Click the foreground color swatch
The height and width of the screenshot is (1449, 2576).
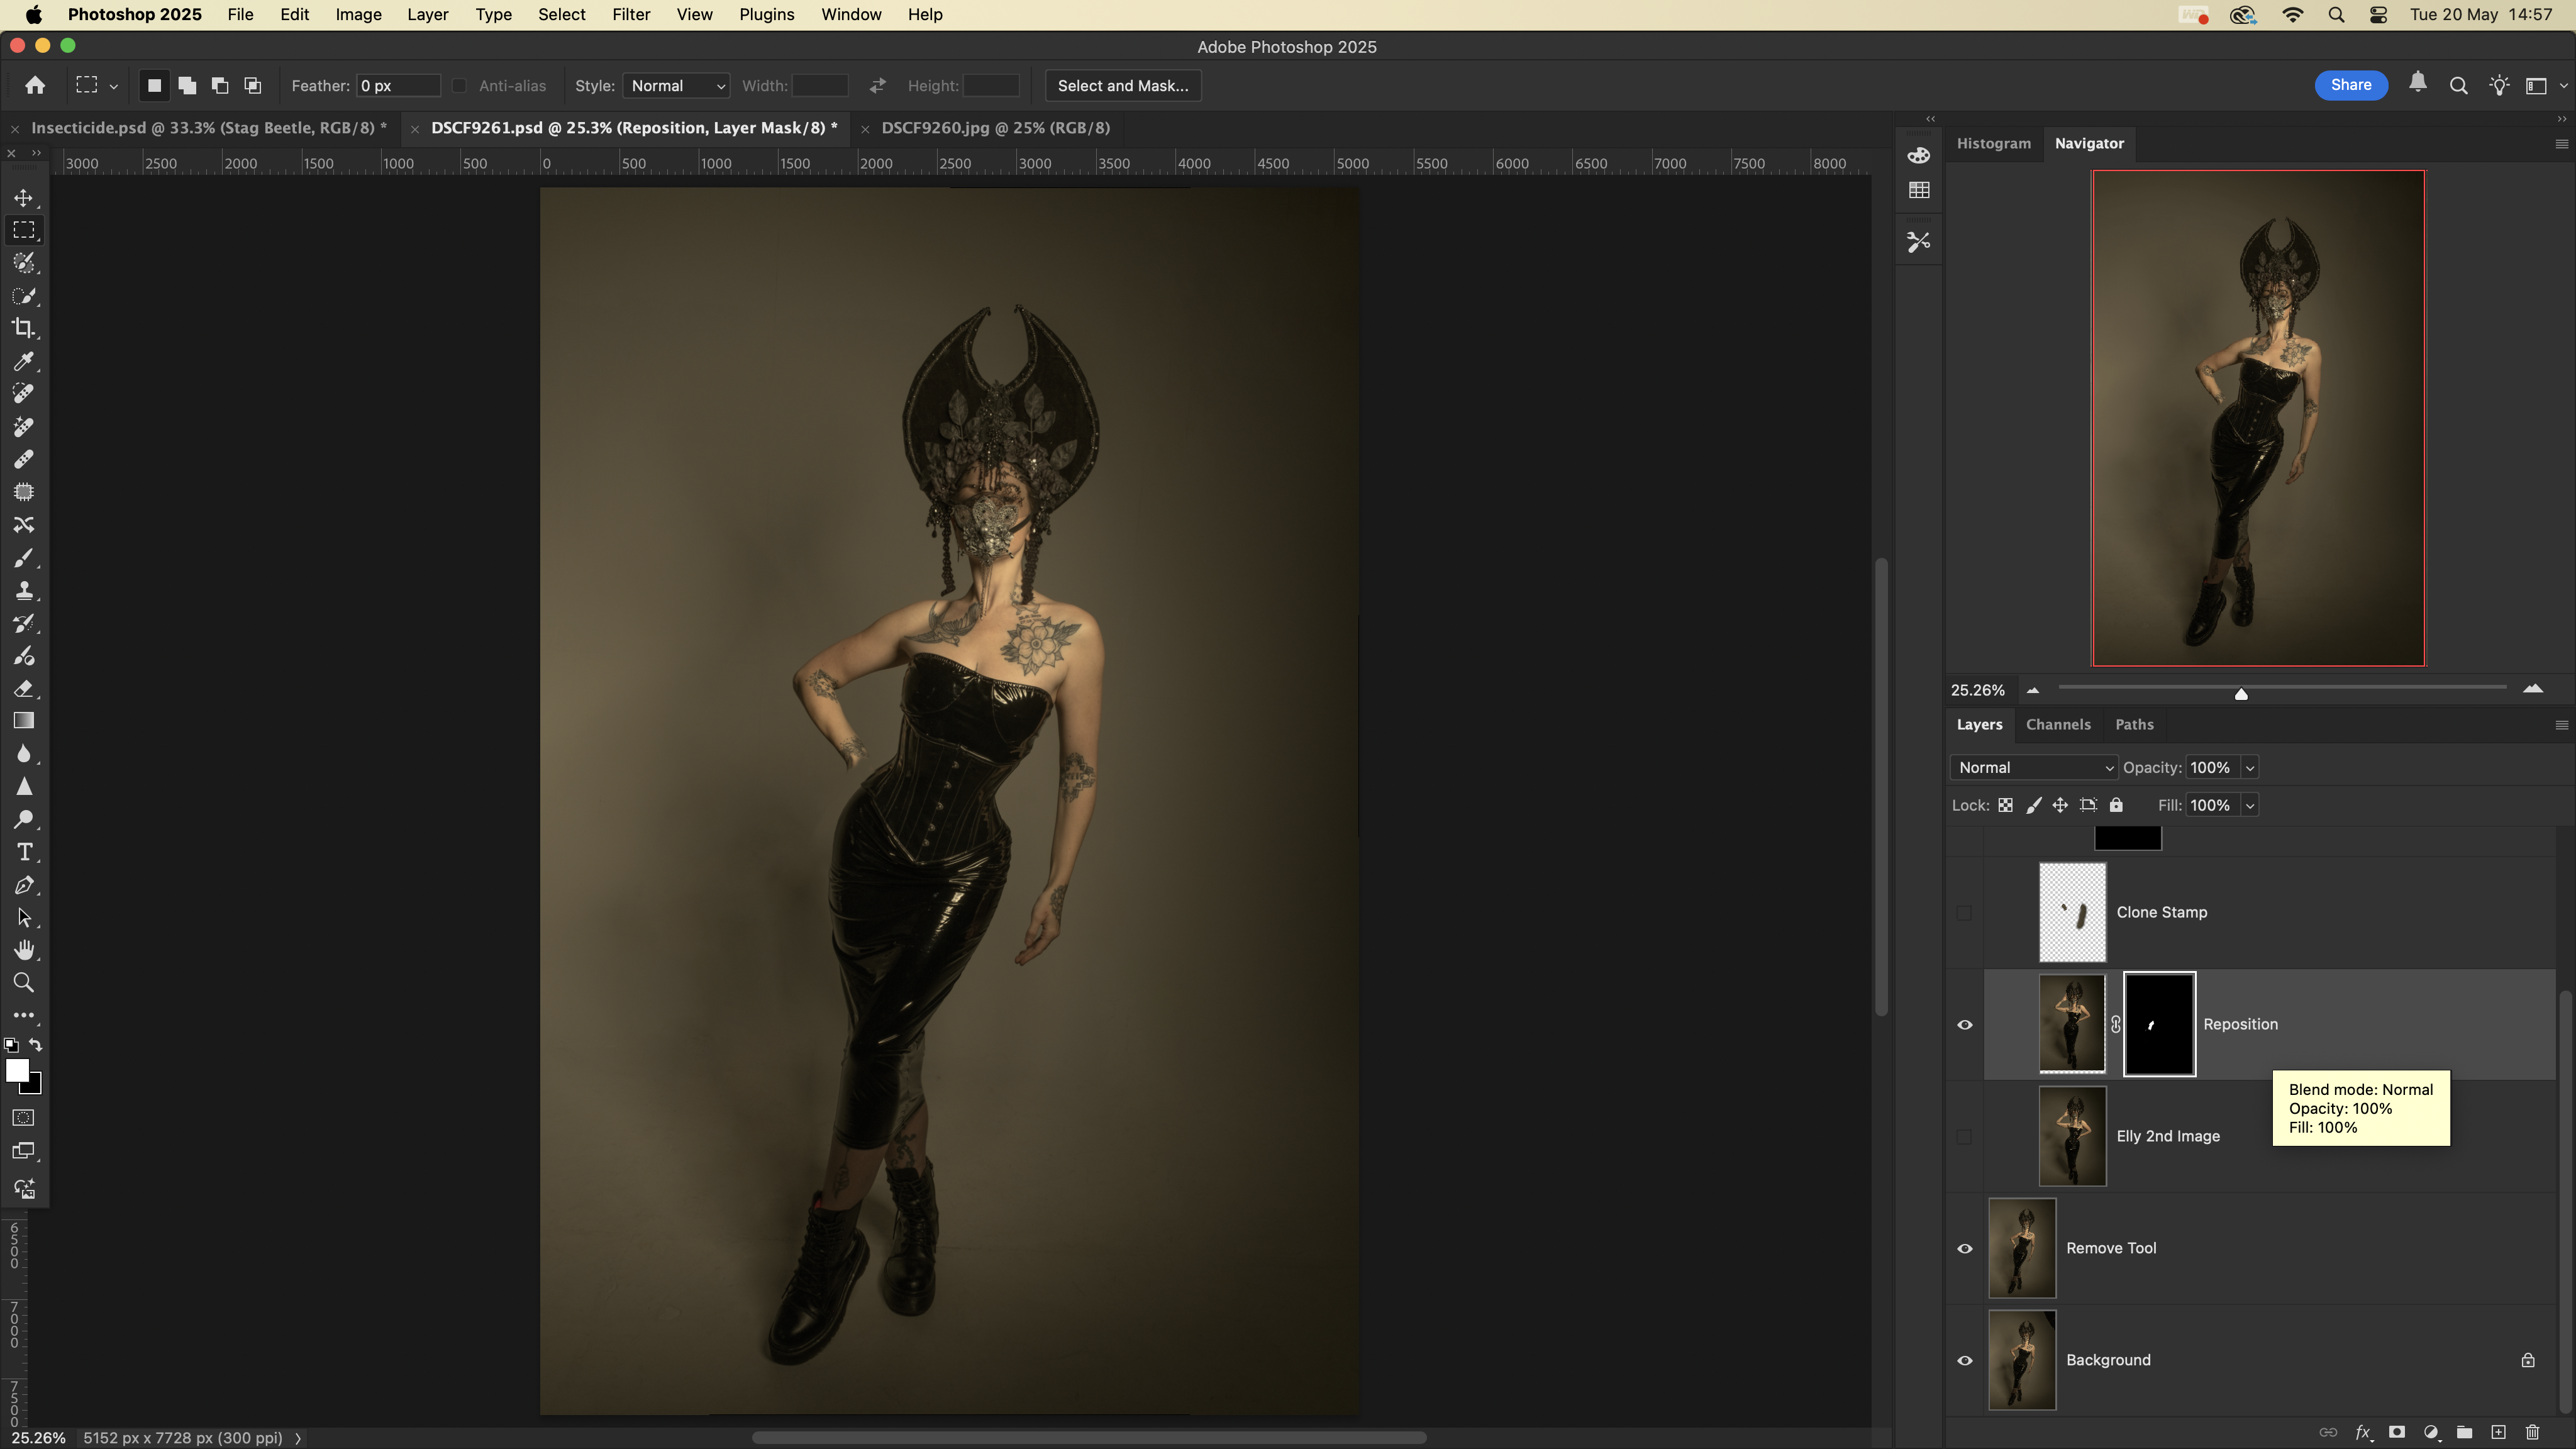point(16,1070)
